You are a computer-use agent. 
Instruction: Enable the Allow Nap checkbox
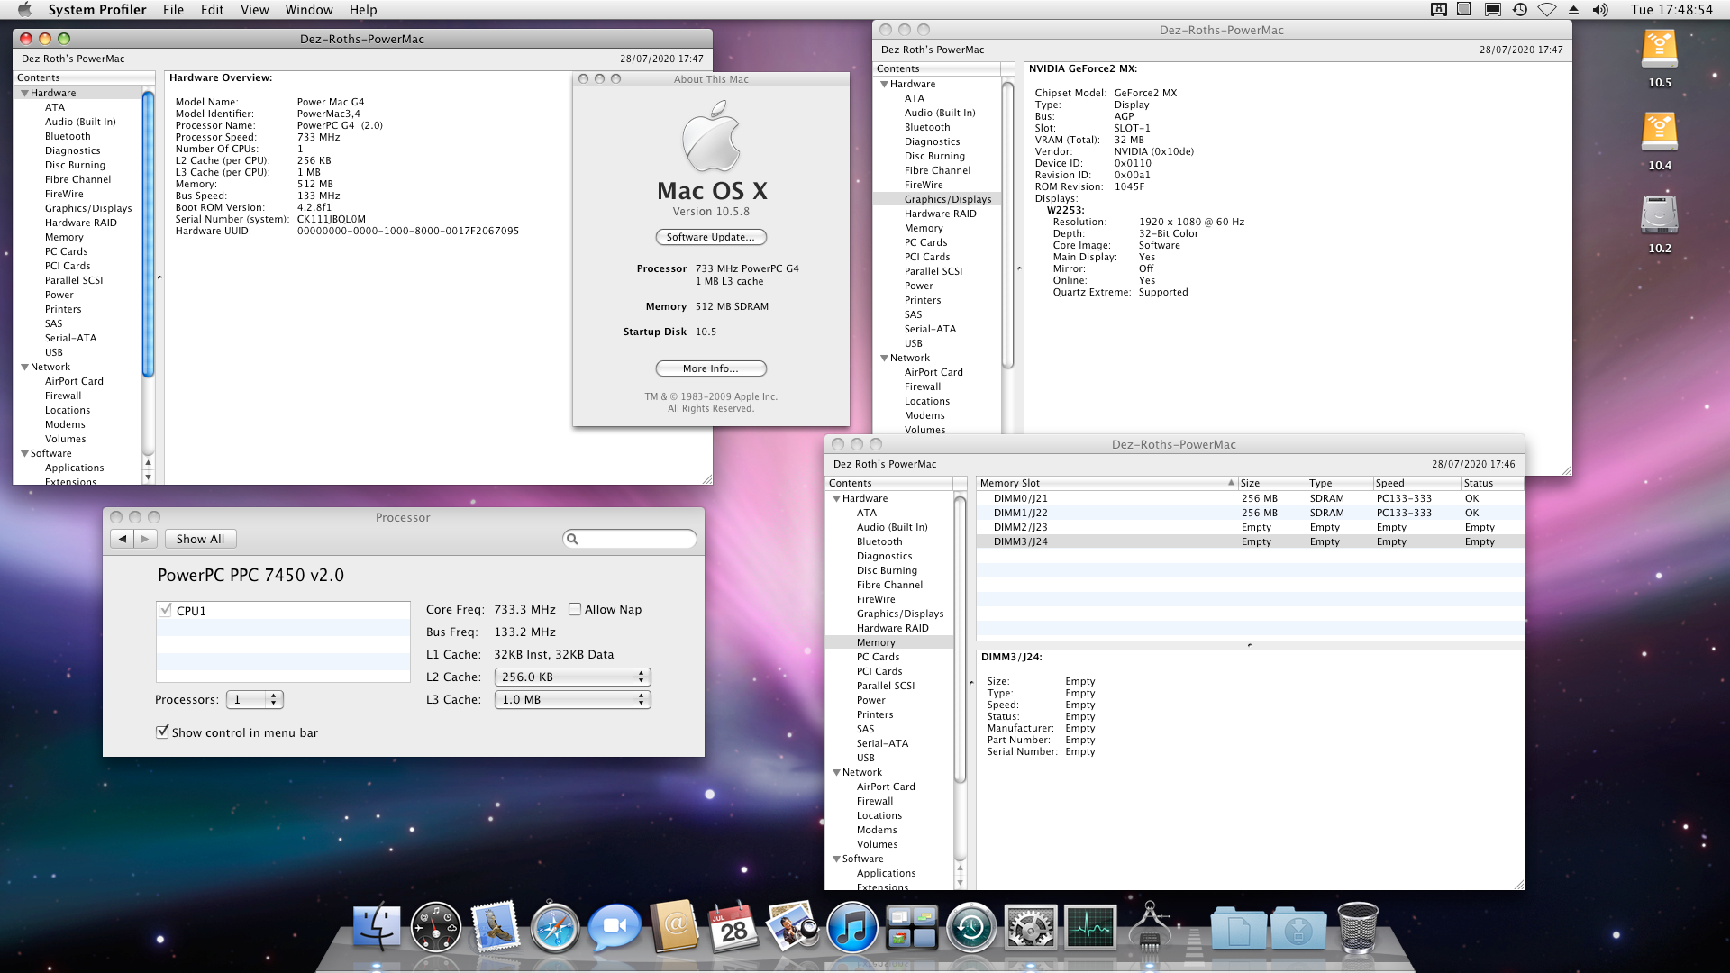(575, 609)
